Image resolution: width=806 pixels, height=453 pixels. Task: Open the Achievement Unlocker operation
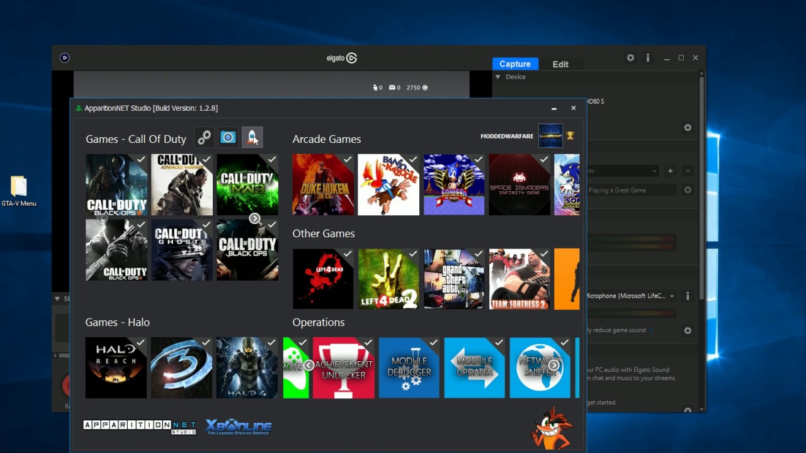click(344, 367)
